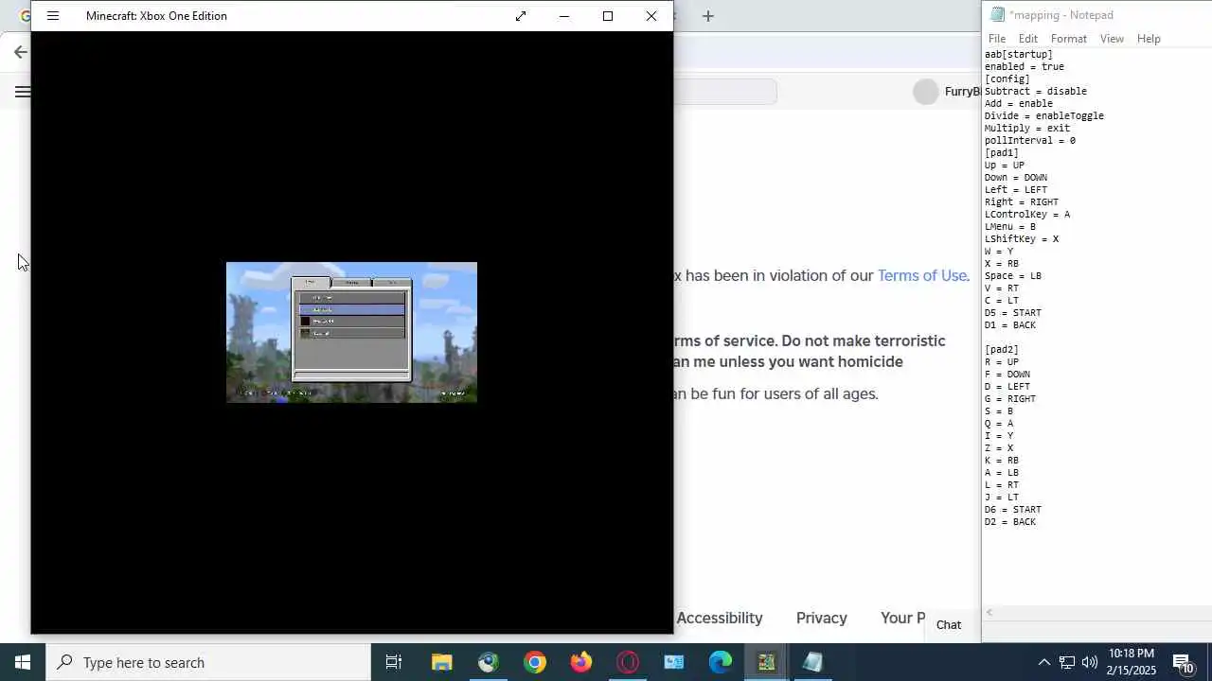Go back in the browser window
Screen dimensions: 1212x681
21,52
